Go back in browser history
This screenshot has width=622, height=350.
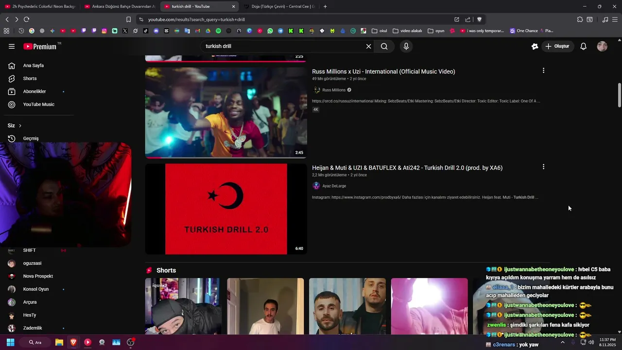coord(7,19)
